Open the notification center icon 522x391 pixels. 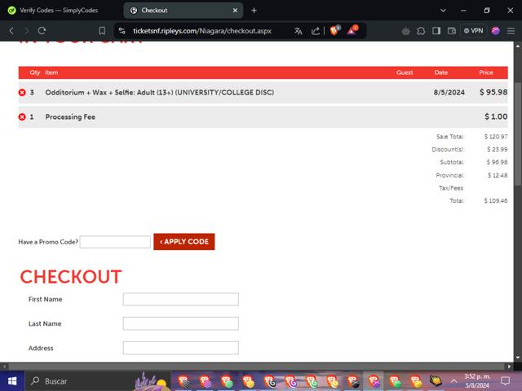(506, 381)
